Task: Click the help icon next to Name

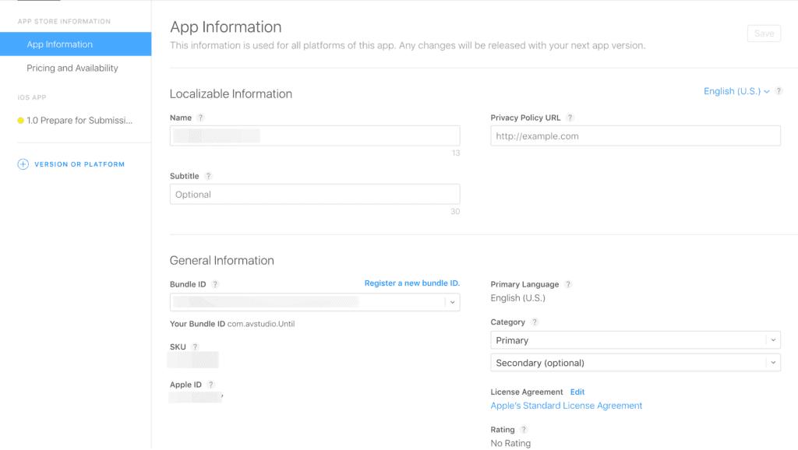Action: click(200, 118)
